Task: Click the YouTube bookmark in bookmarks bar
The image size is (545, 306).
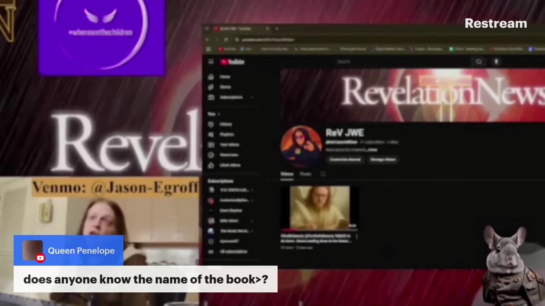Action: (x=227, y=49)
